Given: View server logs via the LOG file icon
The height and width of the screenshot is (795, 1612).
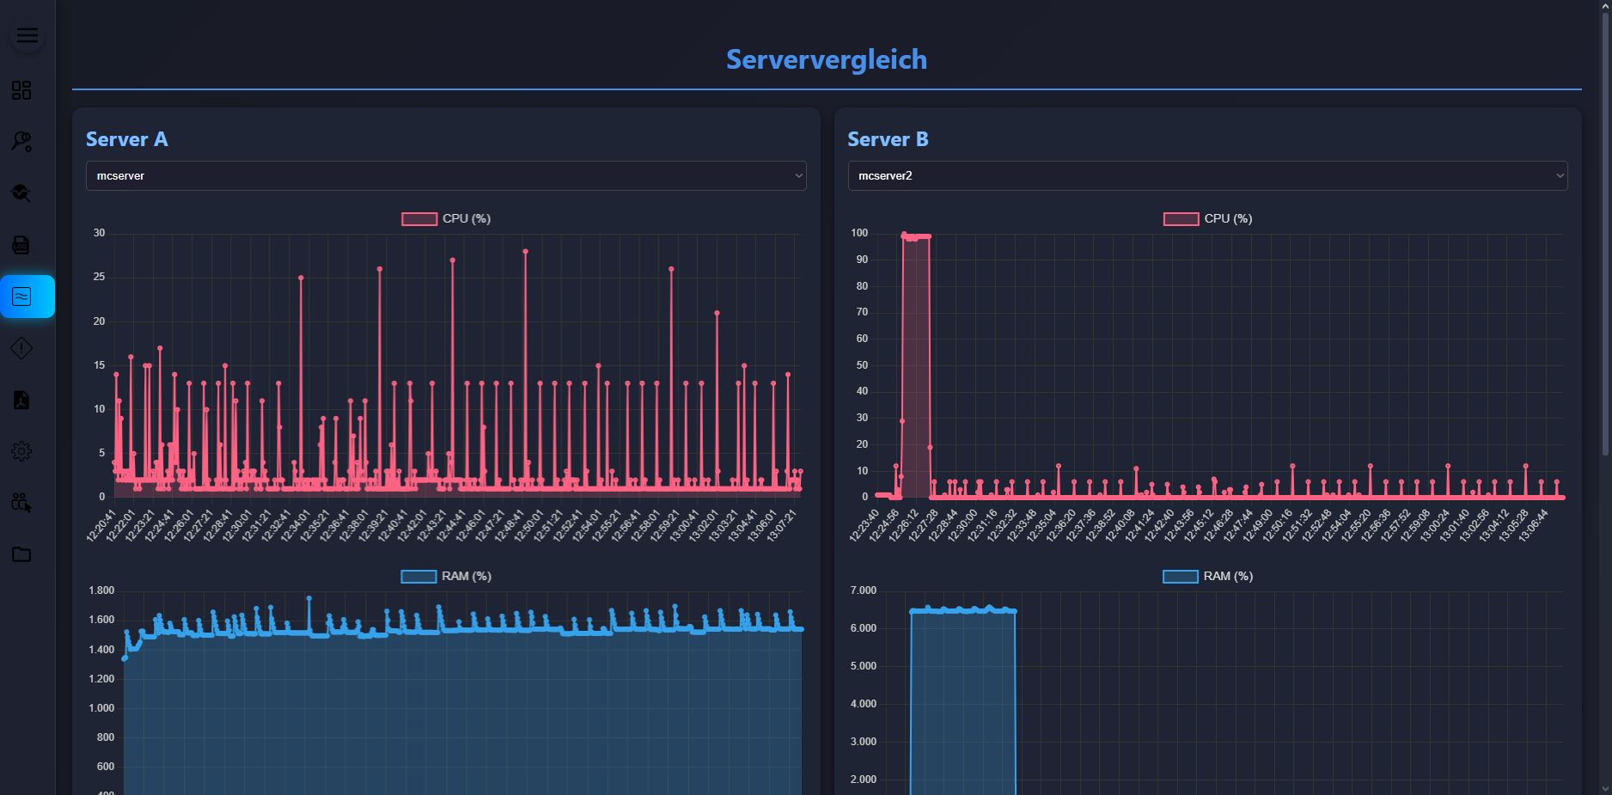Looking at the screenshot, I should [x=21, y=245].
